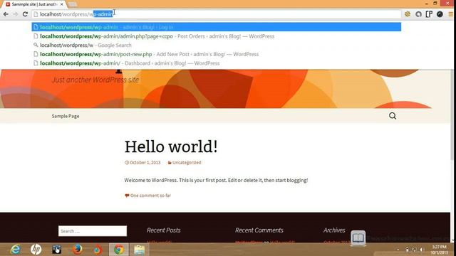Click the Archives widget heading
This screenshot has height=256, width=456.
334,230
